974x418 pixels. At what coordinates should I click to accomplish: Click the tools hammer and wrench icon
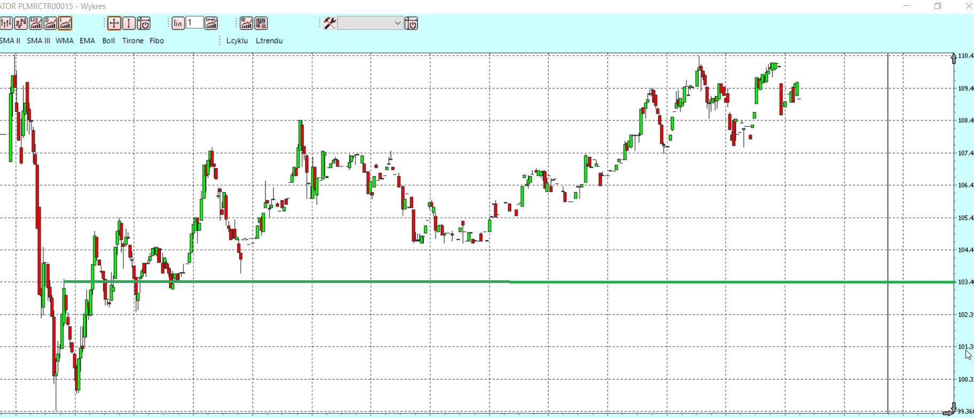tap(330, 23)
